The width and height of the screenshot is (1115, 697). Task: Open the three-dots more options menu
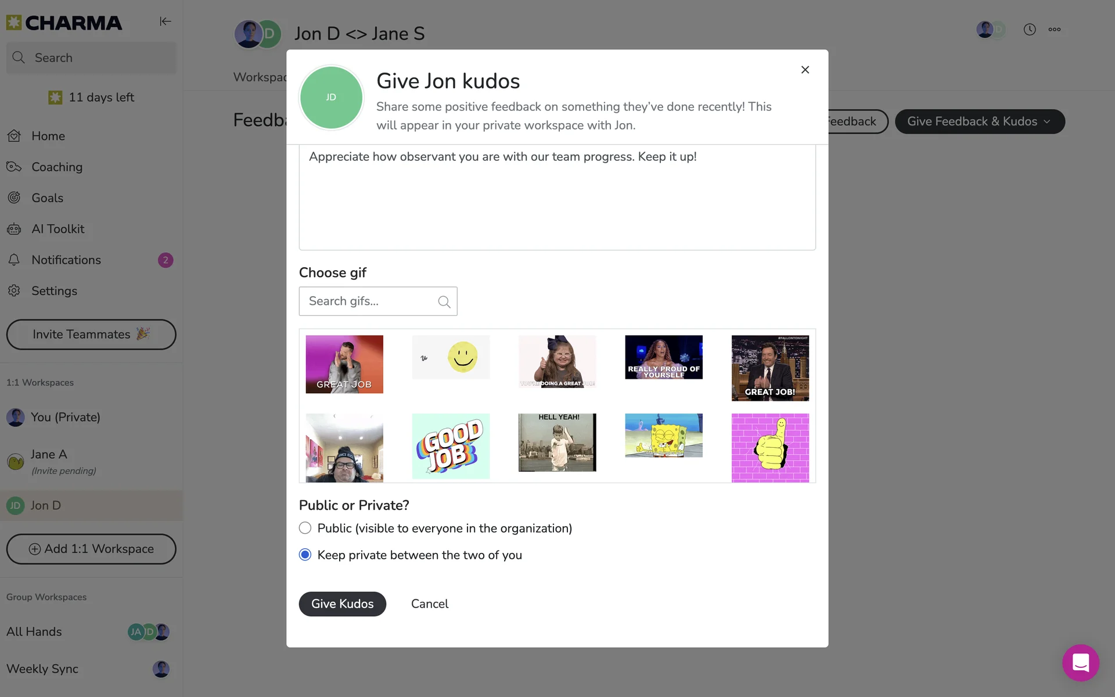point(1055,30)
